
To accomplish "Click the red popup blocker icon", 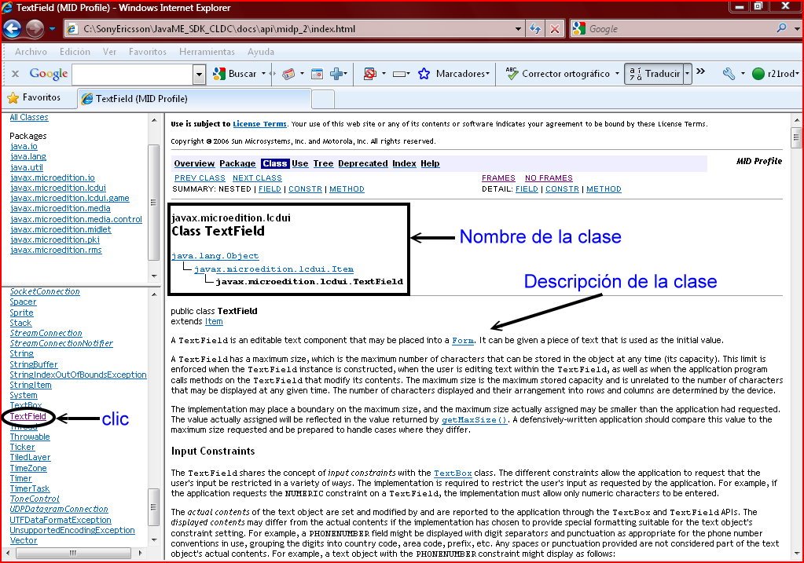I will click(x=369, y=74).
